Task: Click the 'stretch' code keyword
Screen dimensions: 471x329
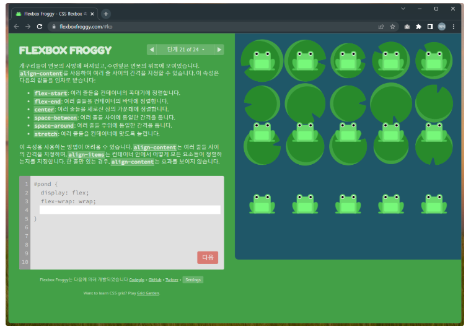Action: [46, 134]
